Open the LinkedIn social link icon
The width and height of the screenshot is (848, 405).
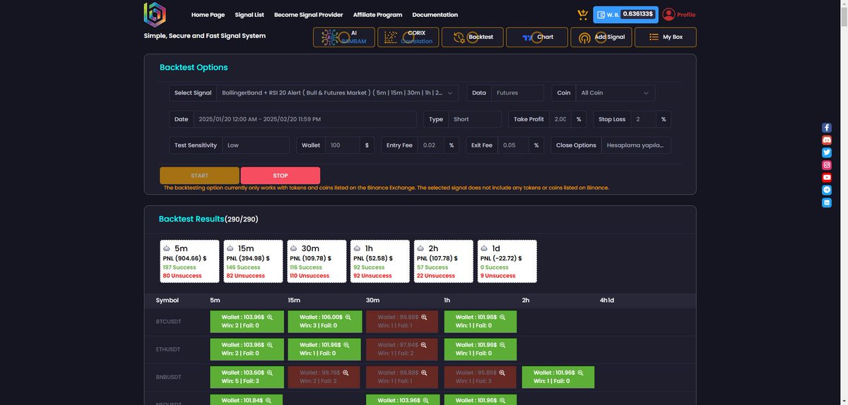coord(827,202)
